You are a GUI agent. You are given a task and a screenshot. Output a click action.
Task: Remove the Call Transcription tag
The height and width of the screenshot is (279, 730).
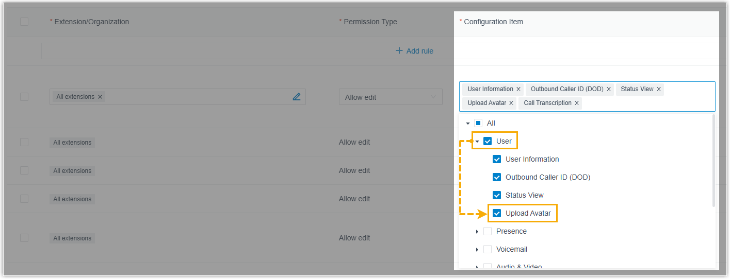(577, 103)
